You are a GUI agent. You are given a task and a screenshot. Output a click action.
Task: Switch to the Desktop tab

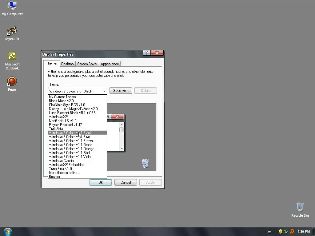(x=67, y=64)
